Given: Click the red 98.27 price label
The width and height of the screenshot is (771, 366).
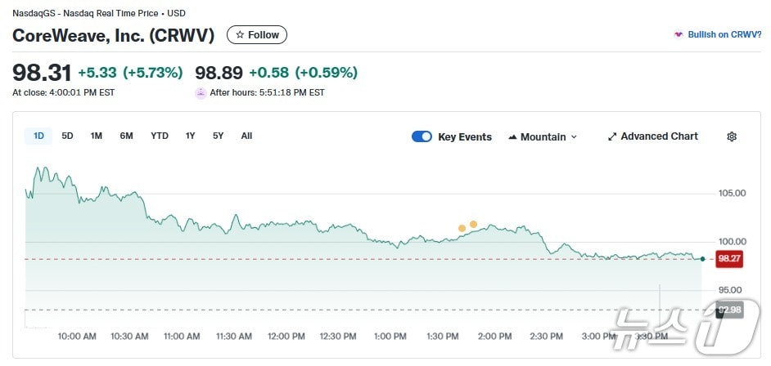Looking at the screenshot, I should pos(728,259).
